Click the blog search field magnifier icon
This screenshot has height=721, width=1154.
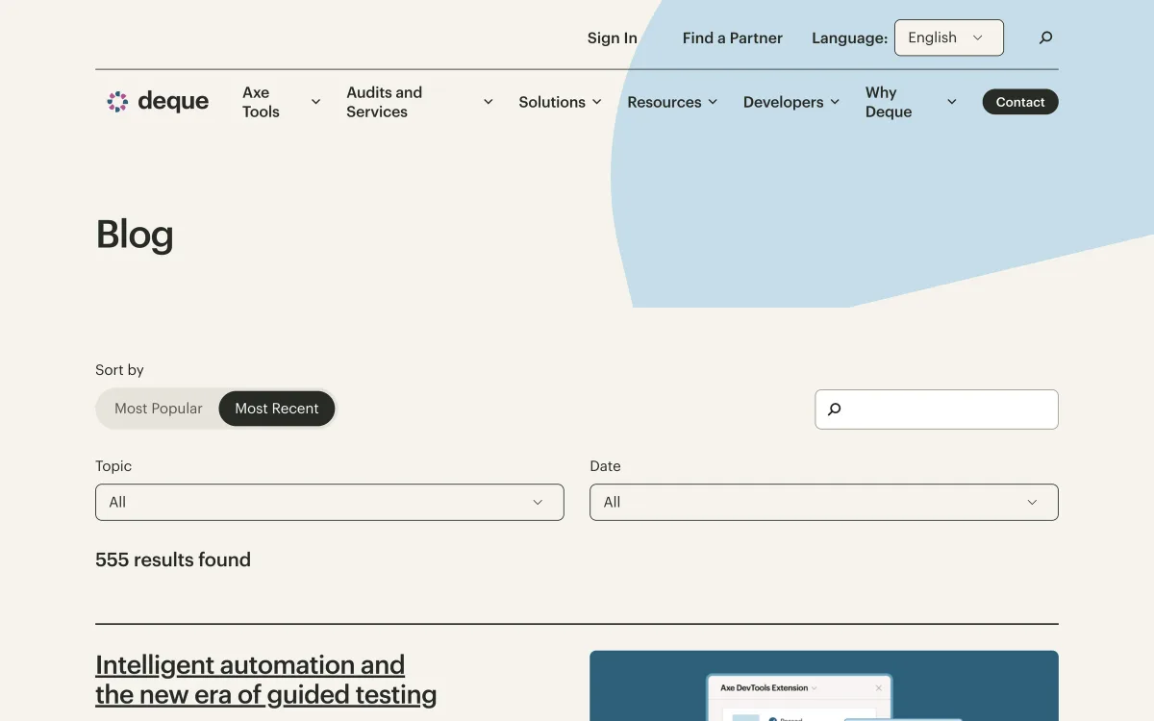coord(834,410)
